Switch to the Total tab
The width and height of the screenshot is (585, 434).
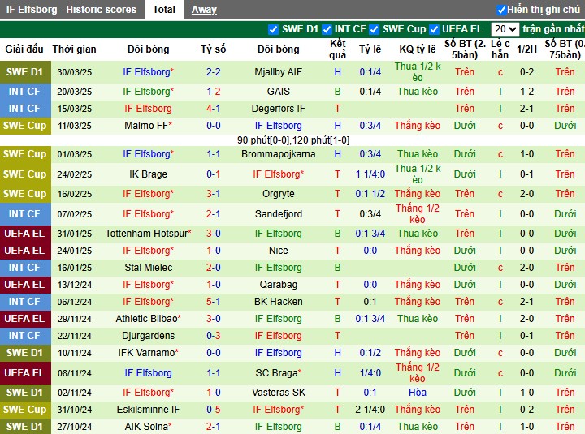click(x=164, y=10)
